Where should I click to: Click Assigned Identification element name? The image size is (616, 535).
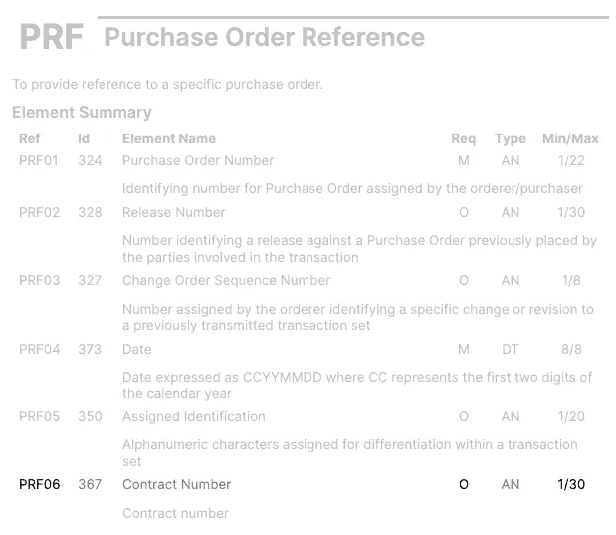(x=194, y=416)
